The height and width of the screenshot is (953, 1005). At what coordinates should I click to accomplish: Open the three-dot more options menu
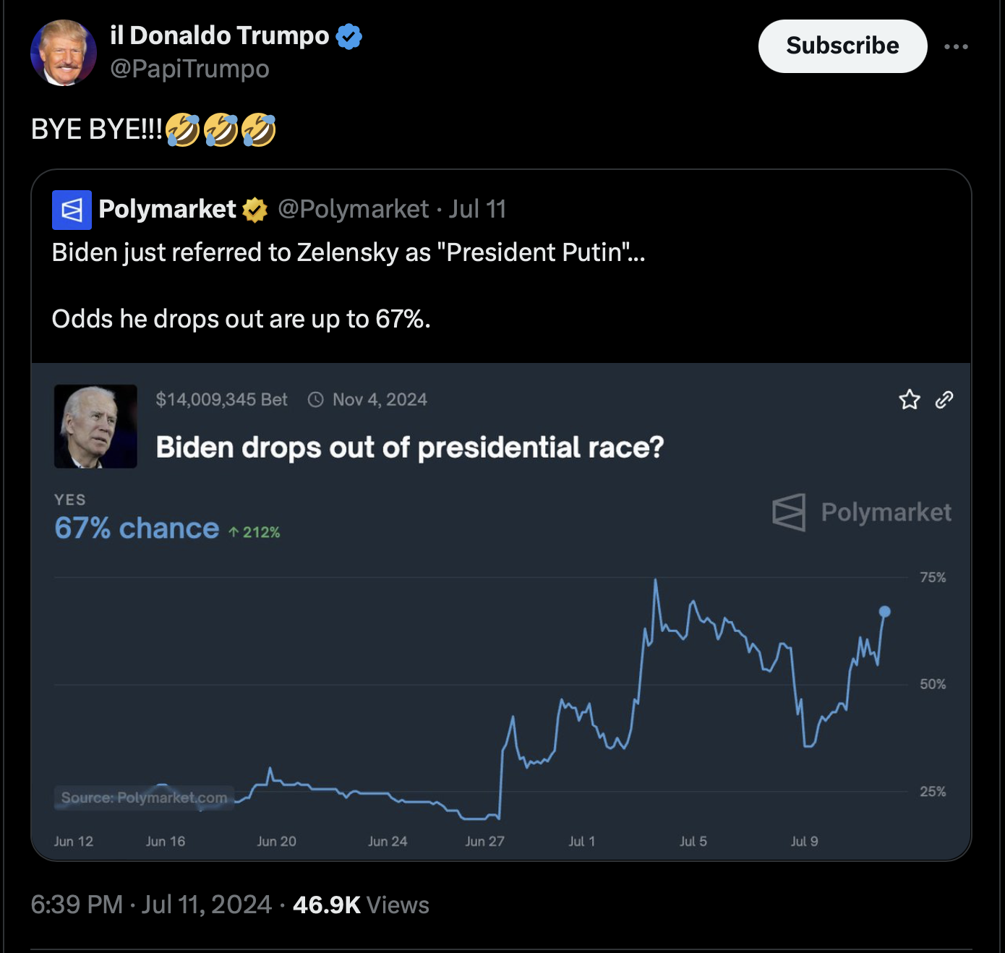[x=956, y=46]
